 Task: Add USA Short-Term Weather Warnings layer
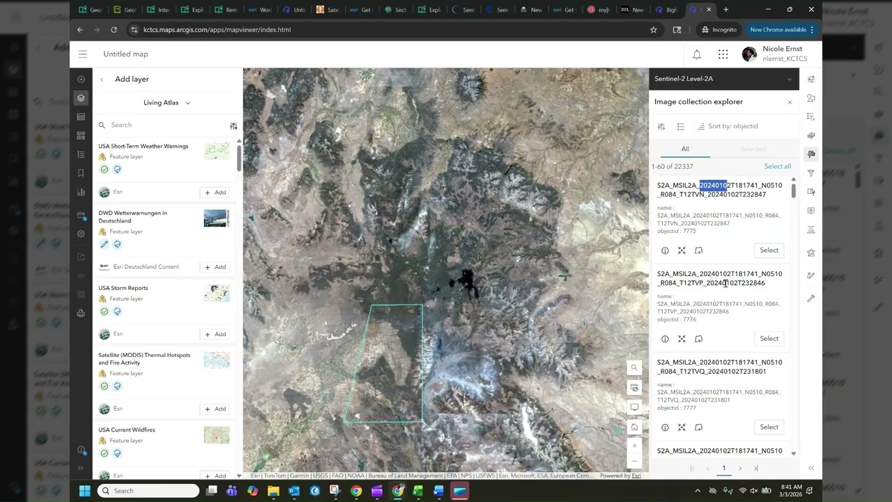click(x=214, y=192)
